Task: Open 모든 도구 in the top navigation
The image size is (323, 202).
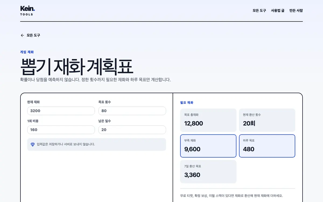Action: coord(259,11)
